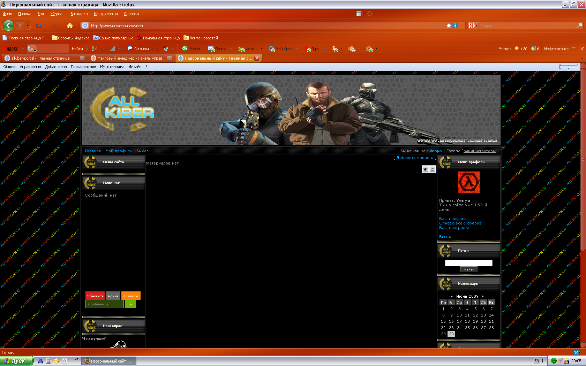586x366 pixels.
Task: Click the Stop loading X icon
Action: tap(54, 25)
